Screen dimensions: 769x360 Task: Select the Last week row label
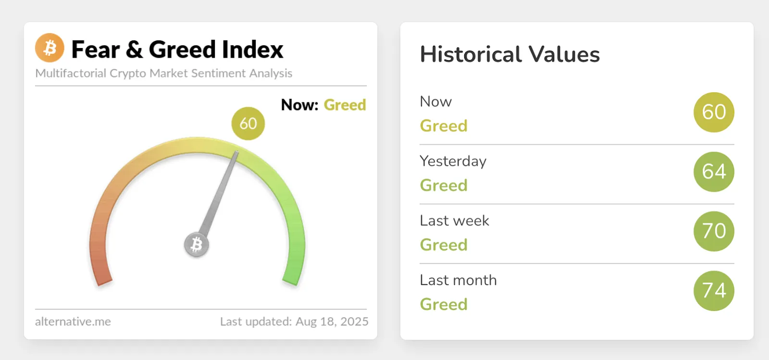(x=454, y=221)
